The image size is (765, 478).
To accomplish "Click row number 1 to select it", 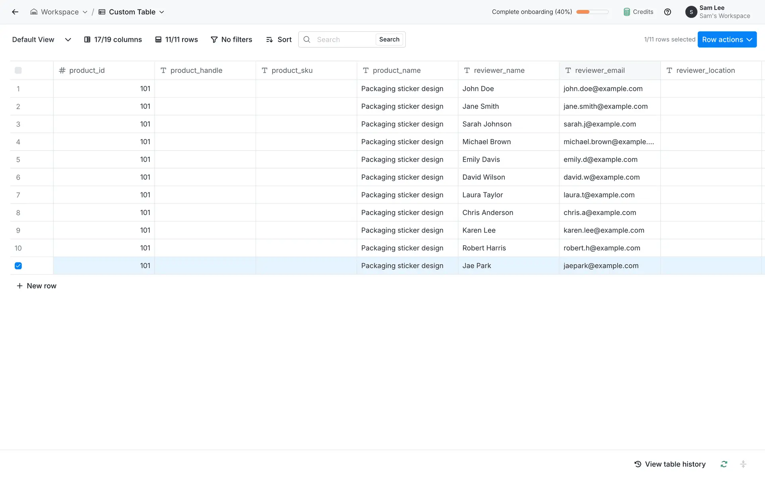I will tap(18, 89).
